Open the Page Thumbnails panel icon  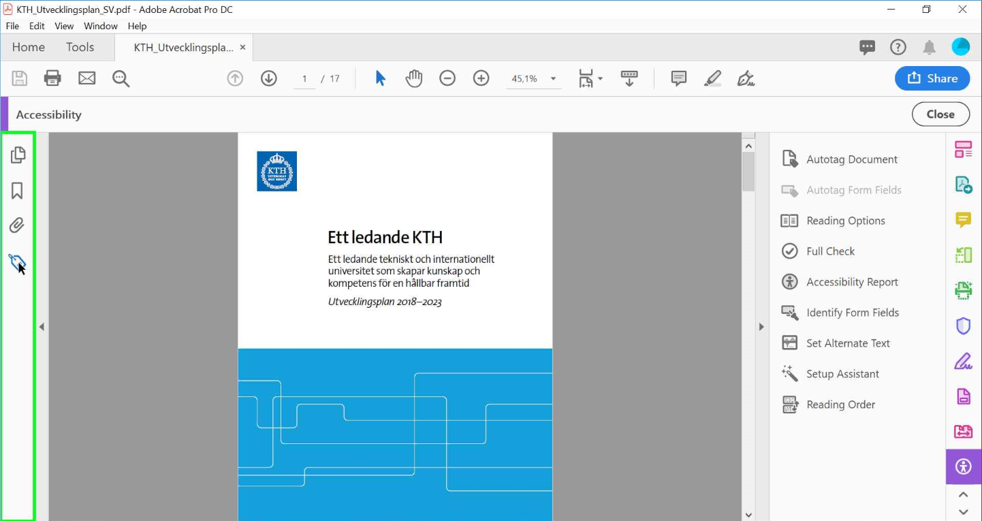pyautogui.click(x=18, y=155)
